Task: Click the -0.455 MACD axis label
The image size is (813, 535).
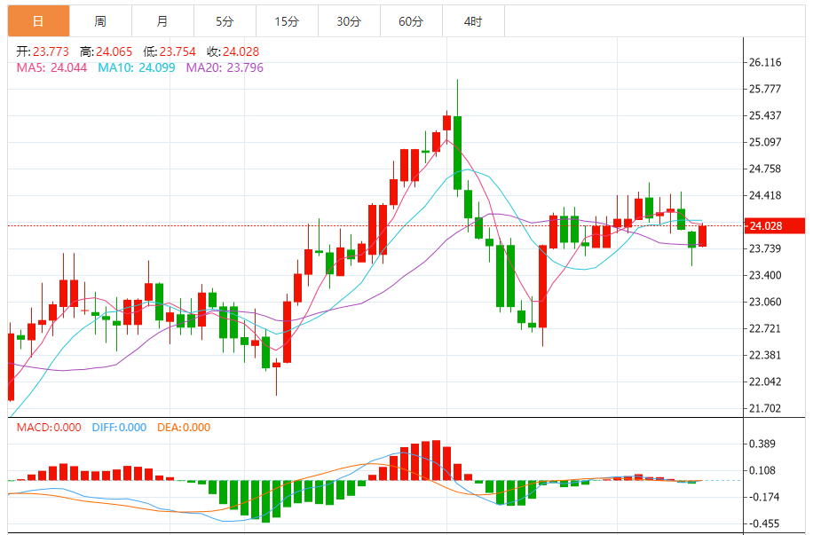Action: tap(763, 524)
